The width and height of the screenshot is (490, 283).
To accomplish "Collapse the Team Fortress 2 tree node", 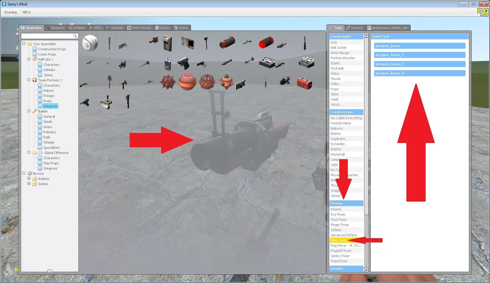I will 29,80.
